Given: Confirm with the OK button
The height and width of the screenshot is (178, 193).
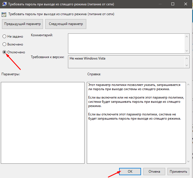Looking at the screenshot, I should pyautogui.click(x=130, y=172).
